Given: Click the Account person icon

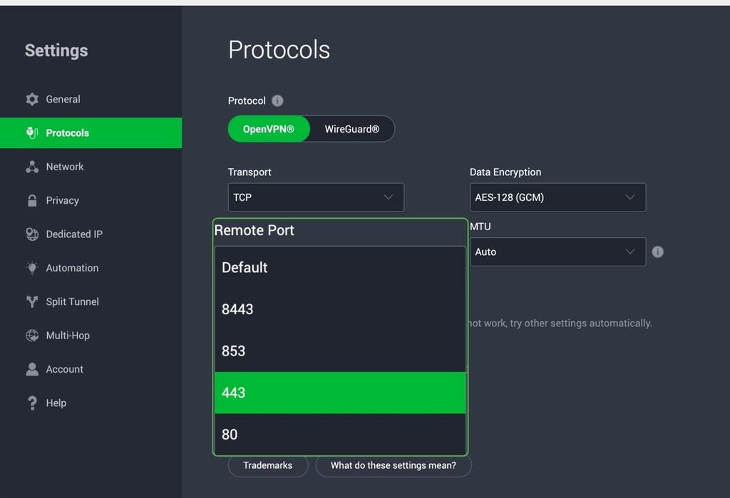Looking at the screenshot, I should (32, 369).
